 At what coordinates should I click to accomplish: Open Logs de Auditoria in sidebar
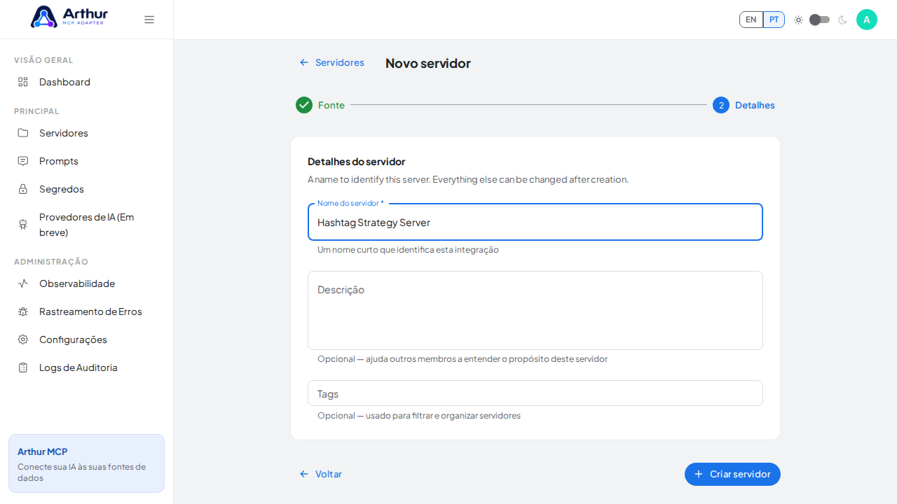86,367
